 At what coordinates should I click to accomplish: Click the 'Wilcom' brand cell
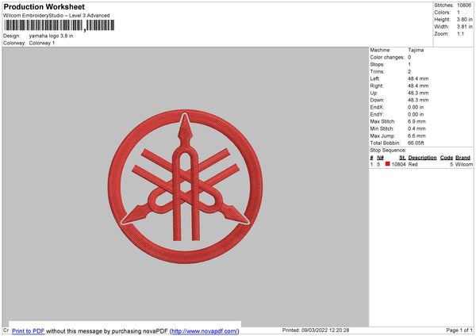pyautogui.click(x=463, y=164)
